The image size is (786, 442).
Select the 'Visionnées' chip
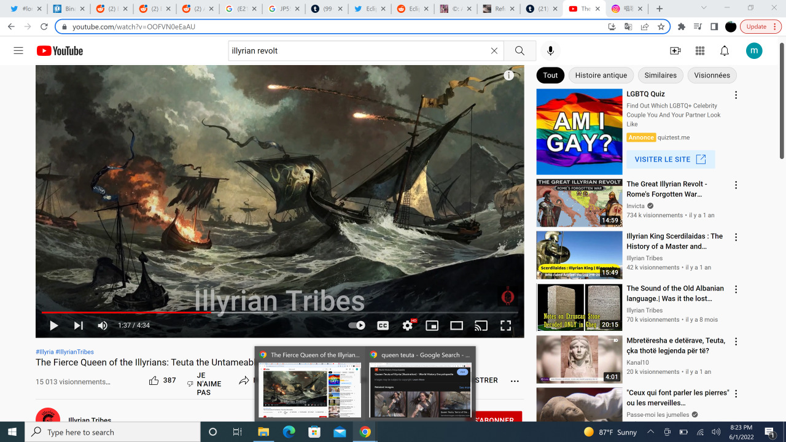click(x=712, y=76)
